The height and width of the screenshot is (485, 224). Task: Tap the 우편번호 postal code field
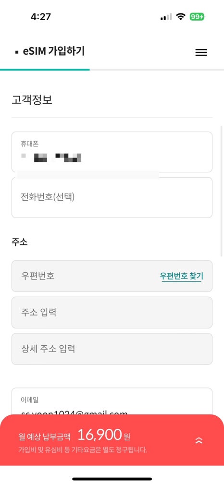point(112,276)
